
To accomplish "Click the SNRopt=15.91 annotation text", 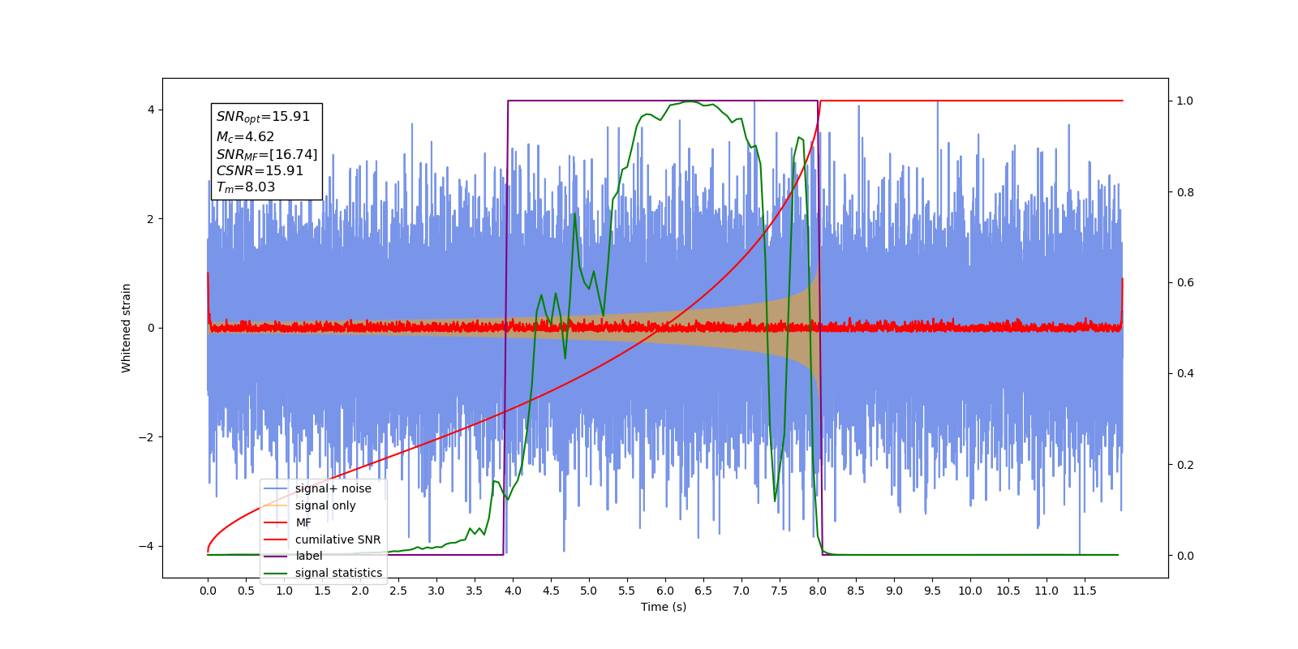I will click(x=263, y=117).
